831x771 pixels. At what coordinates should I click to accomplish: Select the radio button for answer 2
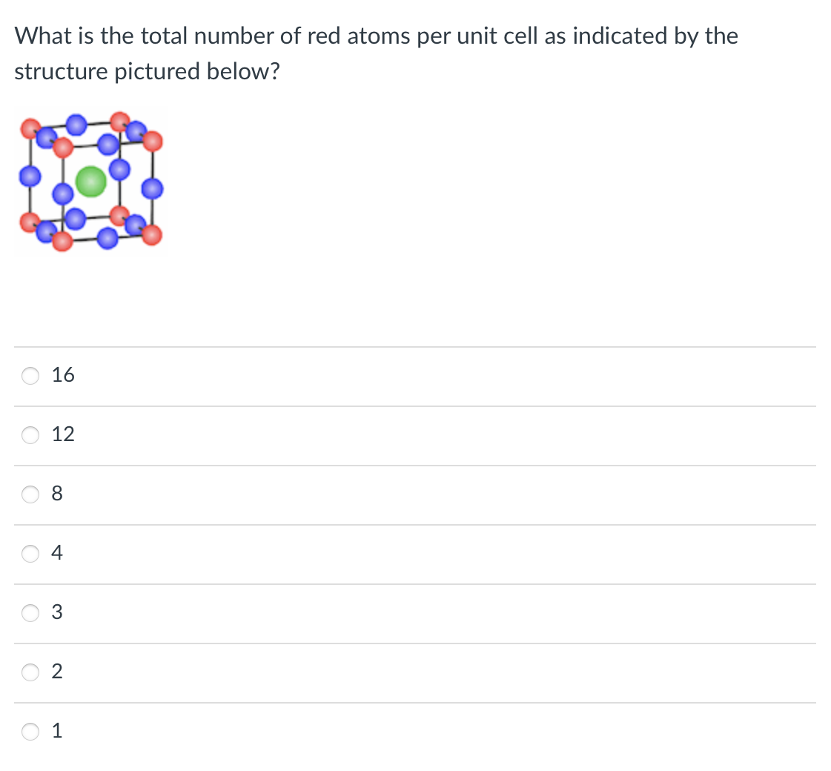tap(30, 672)
